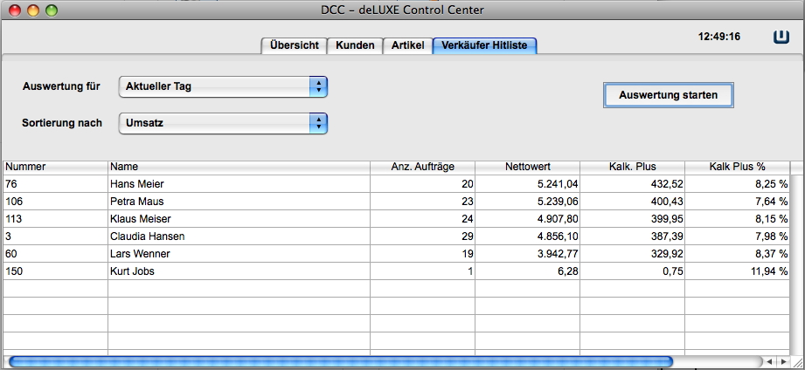Click the horizontal scrollbar right arrow
The width and height of the screenshot is (805, 370).
pos(782,361)
